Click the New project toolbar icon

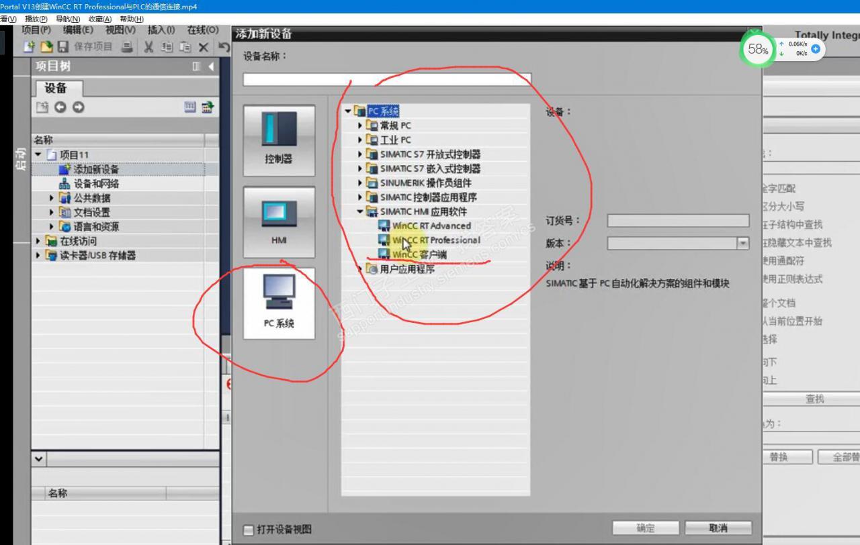28,47
